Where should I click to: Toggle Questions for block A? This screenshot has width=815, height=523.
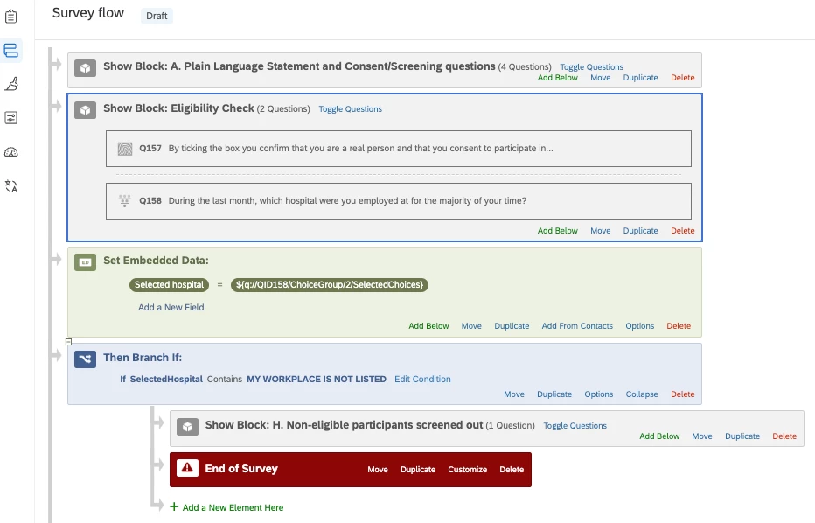tap(591, 67)
